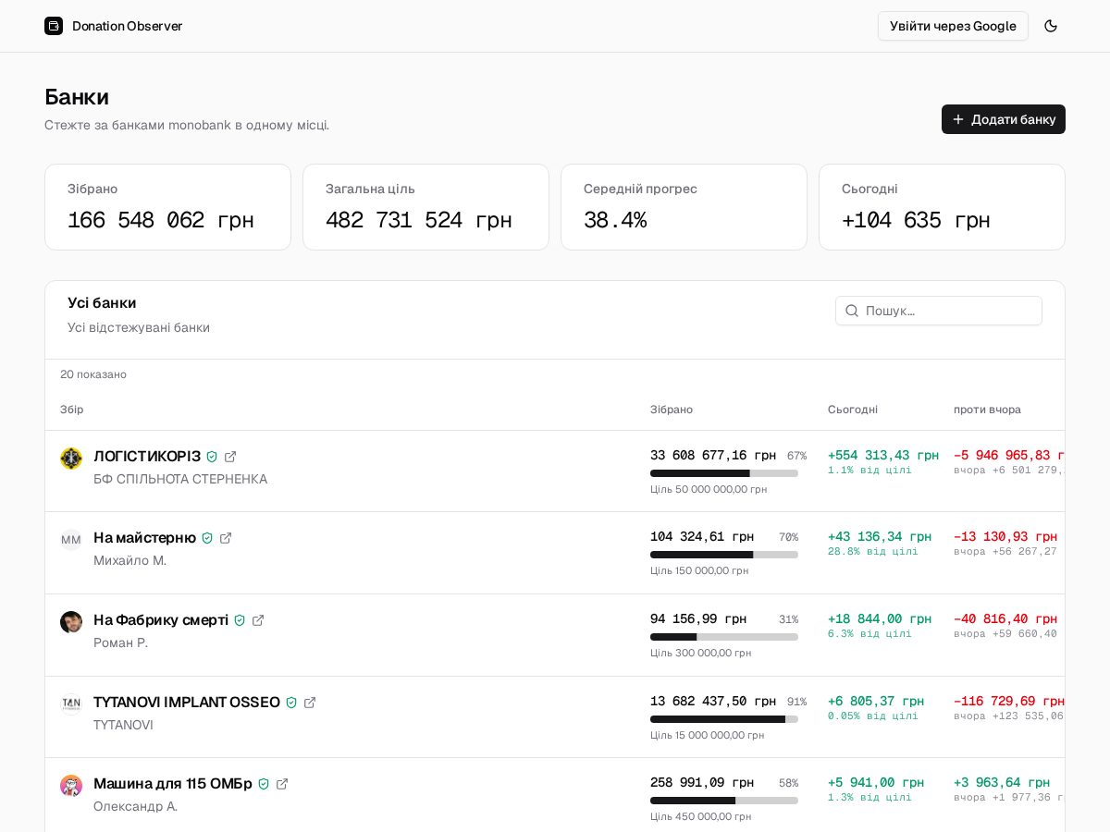
Task: Open external link icon for На майстерню
Action: tap(226, 538)
